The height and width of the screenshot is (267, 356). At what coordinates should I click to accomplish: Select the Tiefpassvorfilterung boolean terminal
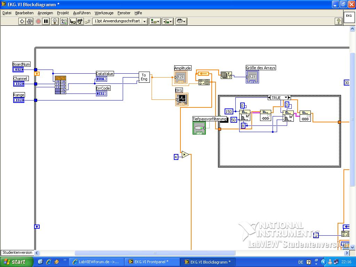point(199,128)
